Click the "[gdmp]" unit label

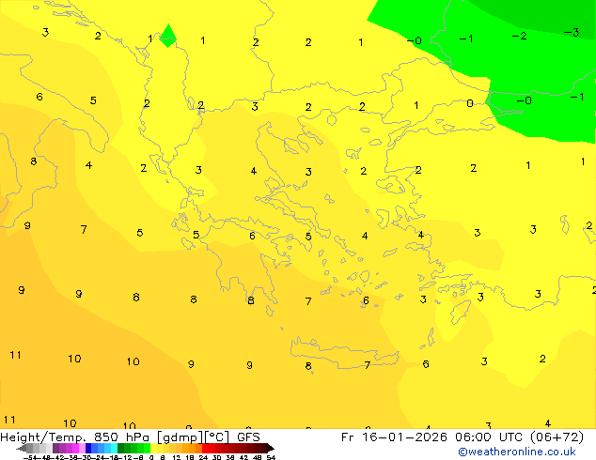point(180,437)
